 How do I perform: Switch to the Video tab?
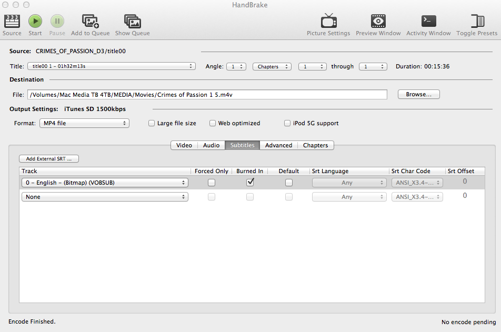tap(184, 145)
